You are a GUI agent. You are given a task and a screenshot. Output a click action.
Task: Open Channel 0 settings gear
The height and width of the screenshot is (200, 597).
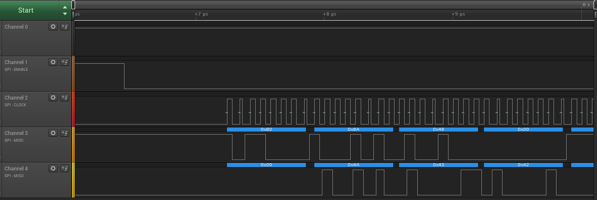[53, 27]
